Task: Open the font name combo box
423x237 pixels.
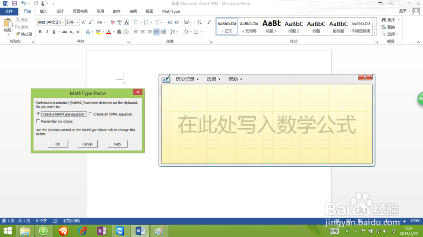Action: (x=51, y=22)
